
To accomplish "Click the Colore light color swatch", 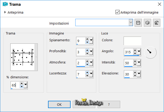I will pyautogui.click(x=132, y=41).
